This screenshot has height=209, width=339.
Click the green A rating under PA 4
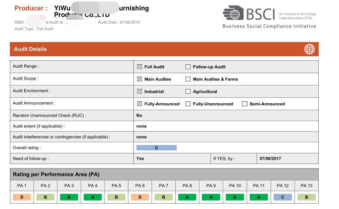tap(93, 197)
